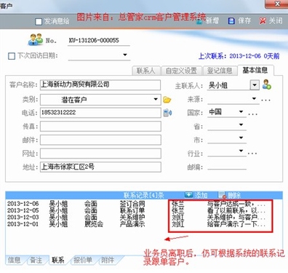Select the bottom 联系 tab
Screen dimensions: 288x273
(x=58, y=260)
